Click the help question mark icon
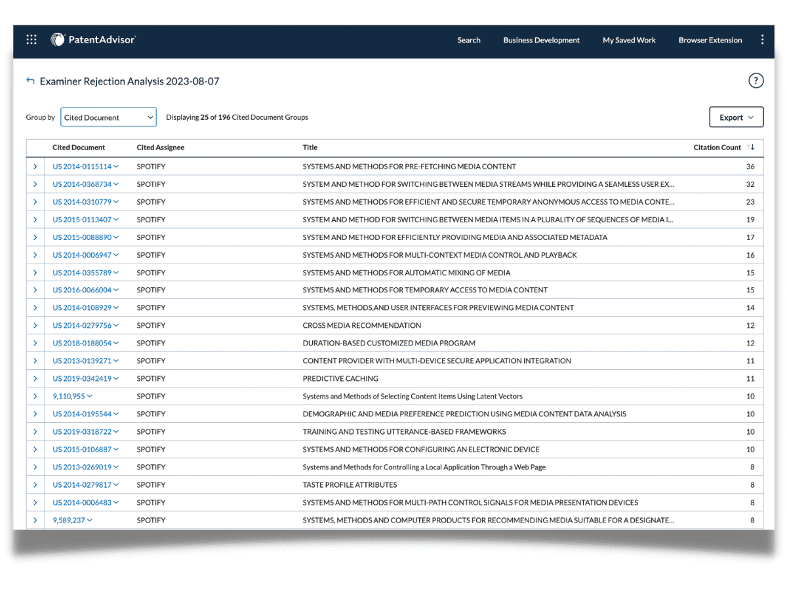This screenshot has height=590, width=787. coord(756,81)
